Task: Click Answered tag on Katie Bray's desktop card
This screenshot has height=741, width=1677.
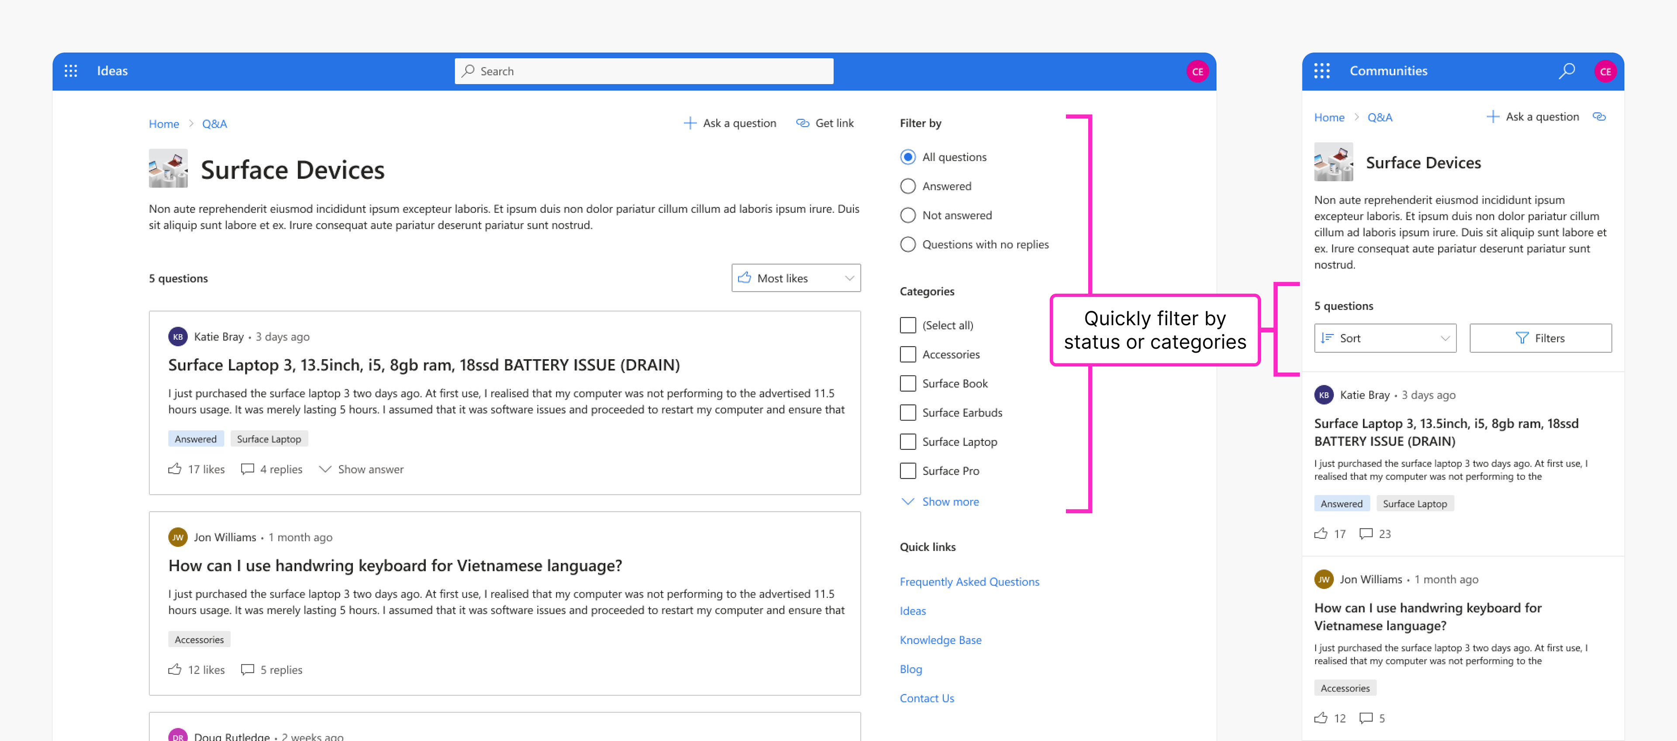Action: pyautogui.click(x=196, y=439)
